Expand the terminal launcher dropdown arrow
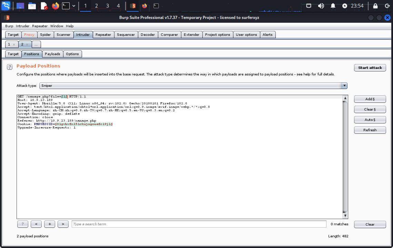 click(x=74, y=6)
